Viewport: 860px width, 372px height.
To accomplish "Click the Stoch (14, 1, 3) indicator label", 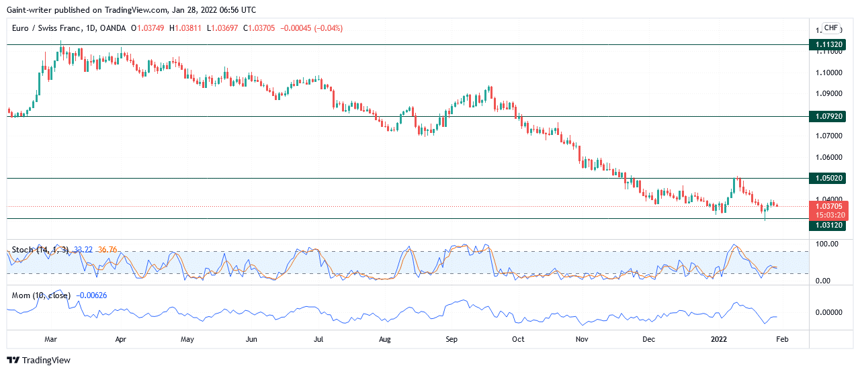I will click(40, 250).
